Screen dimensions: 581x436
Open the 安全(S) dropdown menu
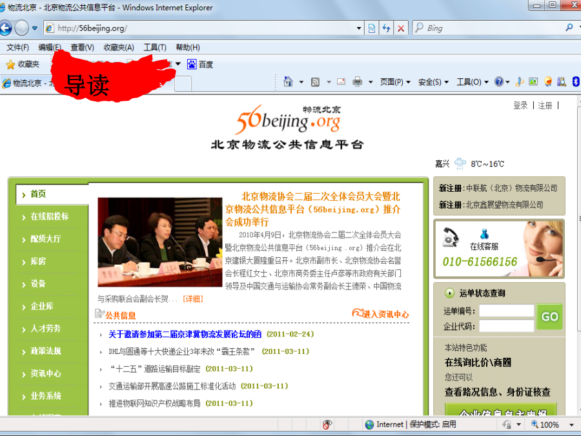433,82
